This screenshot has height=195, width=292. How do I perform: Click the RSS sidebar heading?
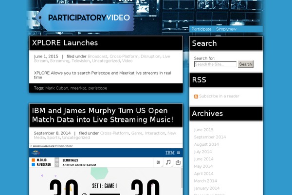(x=199, y=79)
